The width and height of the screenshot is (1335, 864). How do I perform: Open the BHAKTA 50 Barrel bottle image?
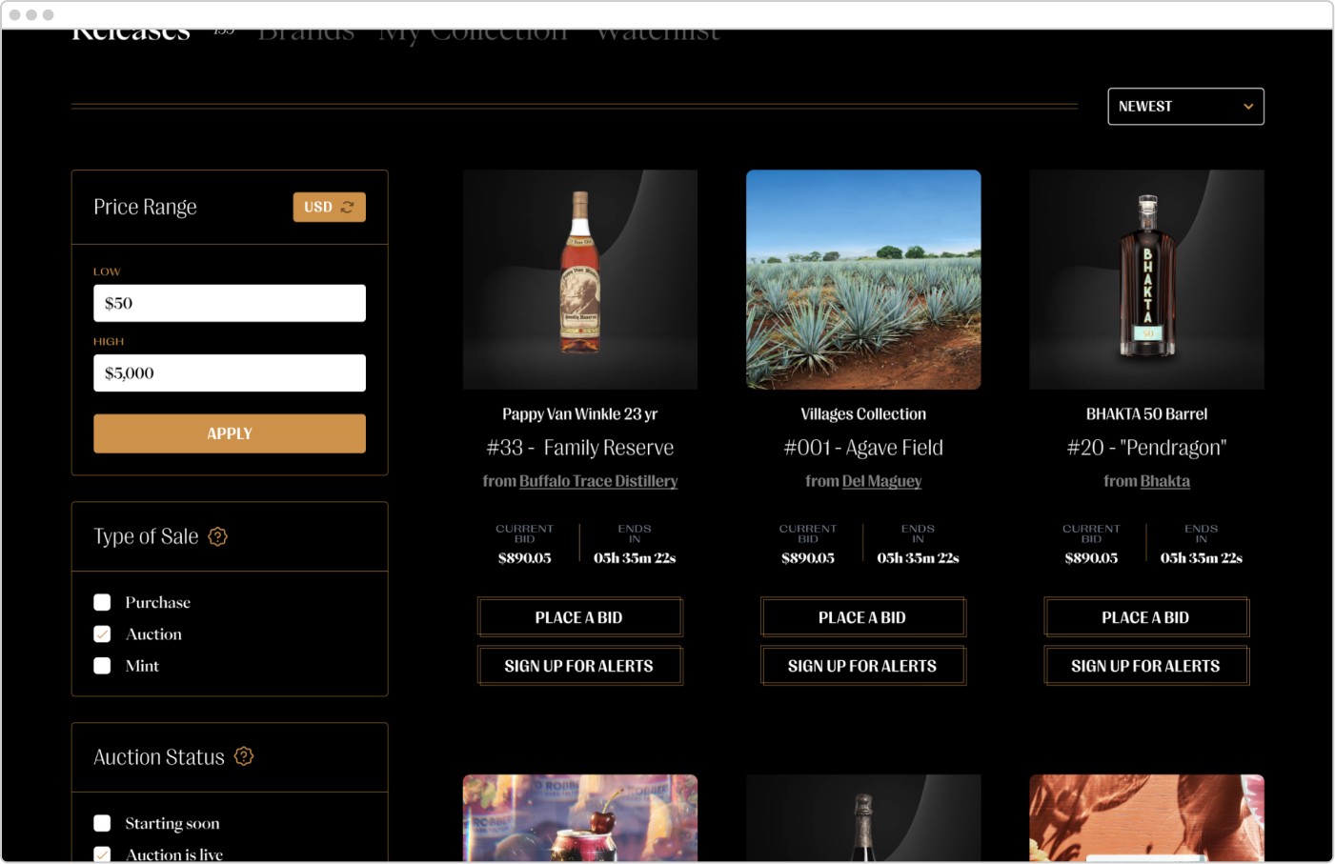(1146, 279)
